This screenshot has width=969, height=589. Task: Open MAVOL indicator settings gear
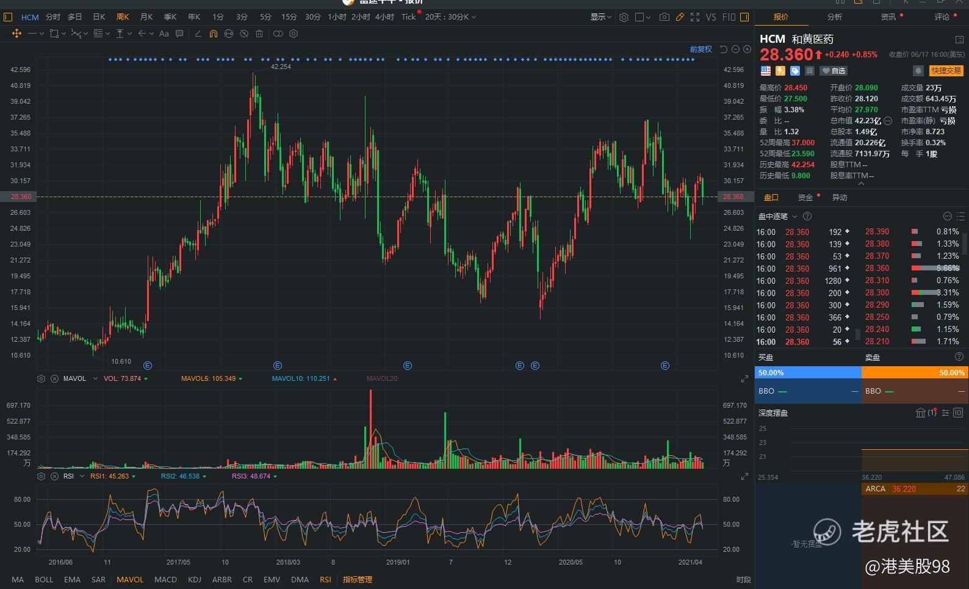41,378
